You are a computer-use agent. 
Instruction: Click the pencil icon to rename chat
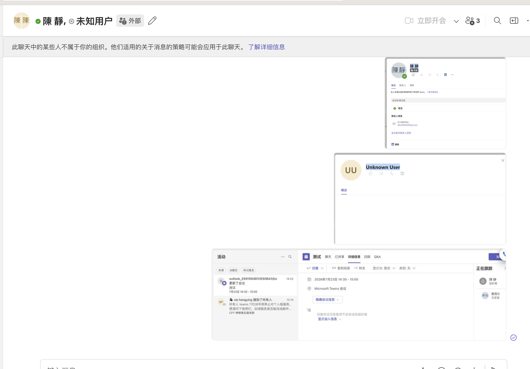coord(152,21)
